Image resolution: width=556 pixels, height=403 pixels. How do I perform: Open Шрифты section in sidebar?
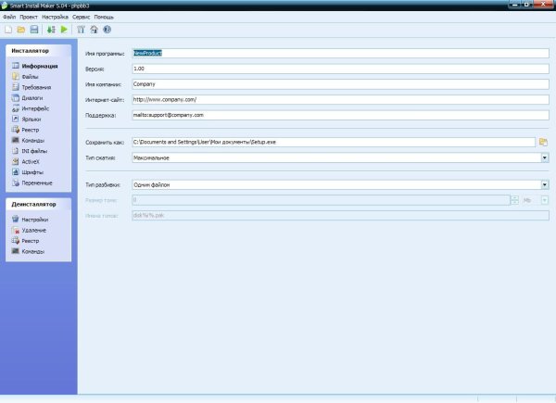click(28, 172)
